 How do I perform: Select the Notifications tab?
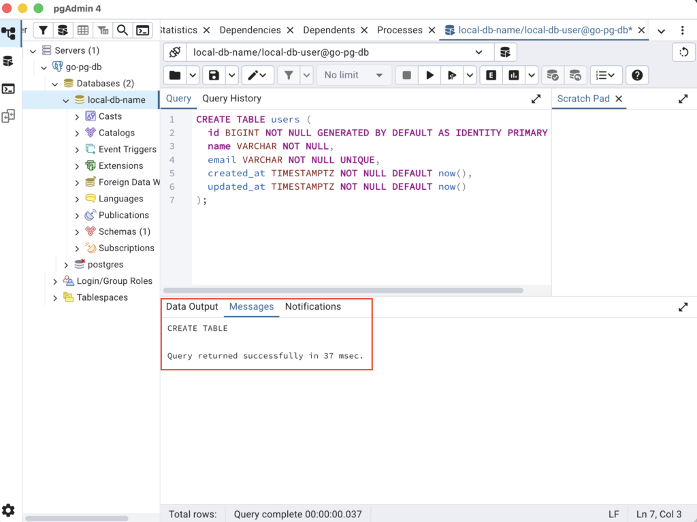click(312, 306)
